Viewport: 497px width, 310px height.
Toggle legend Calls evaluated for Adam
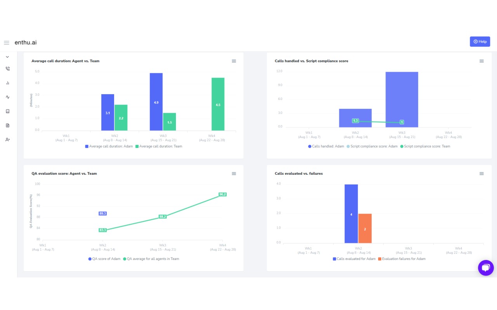coord(354,259)
